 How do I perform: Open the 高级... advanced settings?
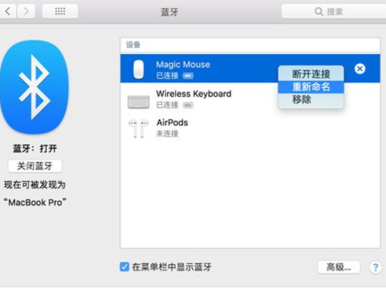[x=339, y=267]
